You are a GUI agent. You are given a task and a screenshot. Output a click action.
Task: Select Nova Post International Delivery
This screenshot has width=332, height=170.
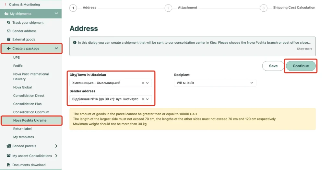pyautogui.click(x=31, y=76)
